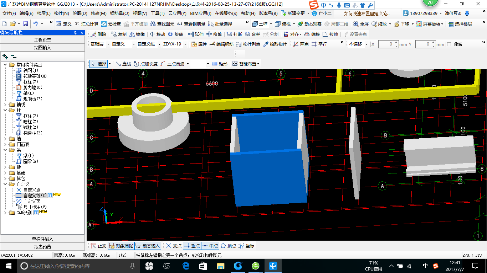Toggle the 旋转 checkbox near Y offset

449,44
